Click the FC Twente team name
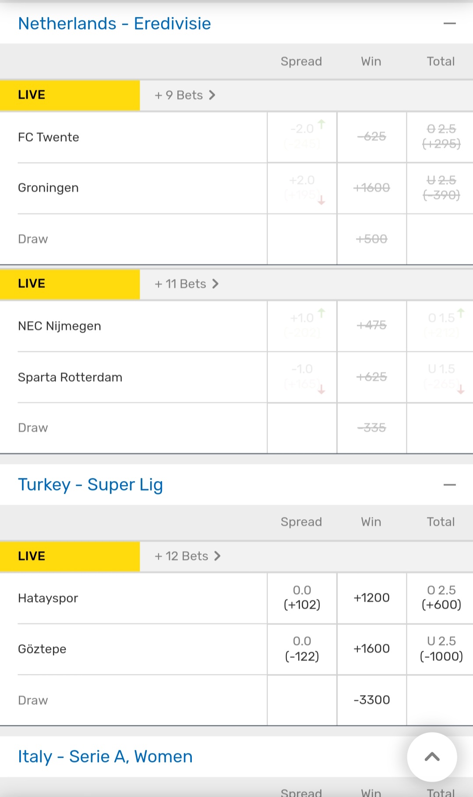 point(49,137)
